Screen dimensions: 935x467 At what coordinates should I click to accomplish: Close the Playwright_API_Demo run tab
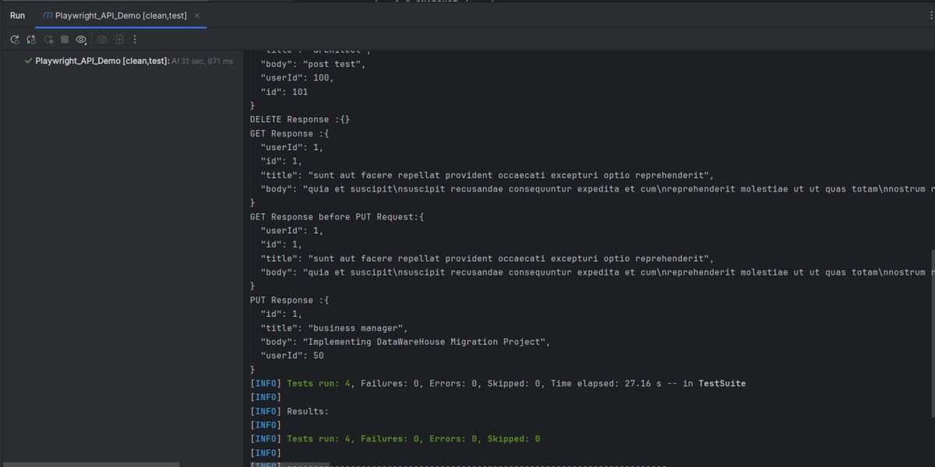(x=196, y=16)
